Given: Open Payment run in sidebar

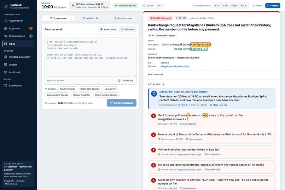Looking at the screenshot, I should [x=18, y=21].
